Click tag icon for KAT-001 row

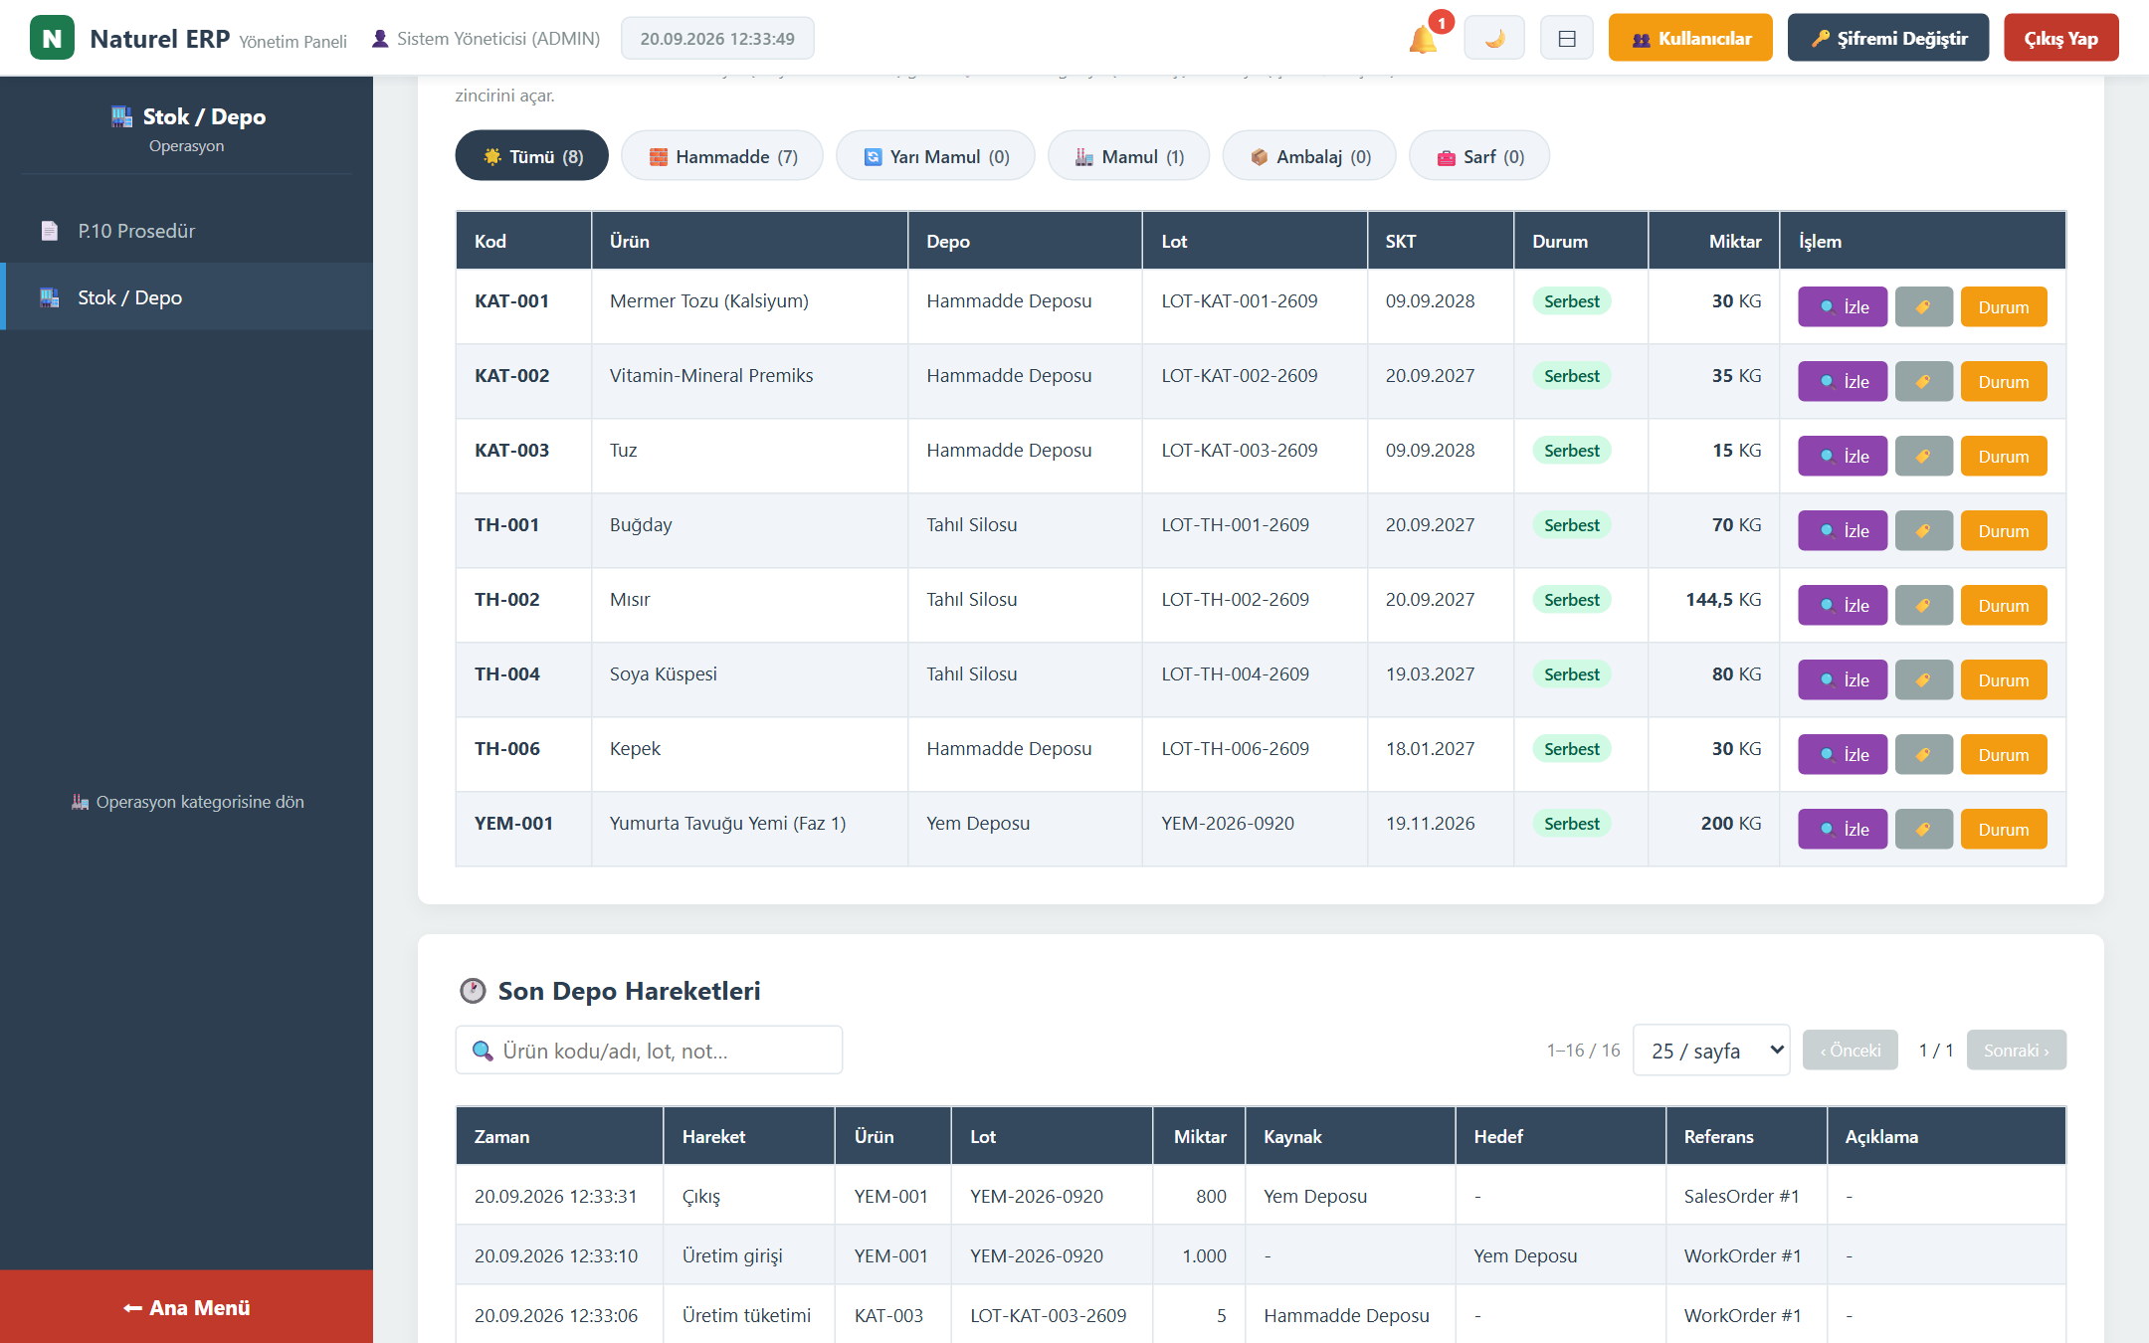pyautogui.click(x=1923, y=306)
